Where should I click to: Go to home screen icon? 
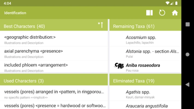click(x=175, y=13)
